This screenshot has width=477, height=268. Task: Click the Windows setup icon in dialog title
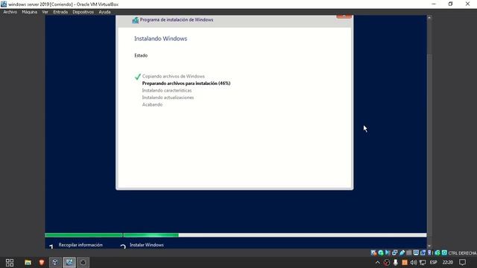[x=136, y=20]
